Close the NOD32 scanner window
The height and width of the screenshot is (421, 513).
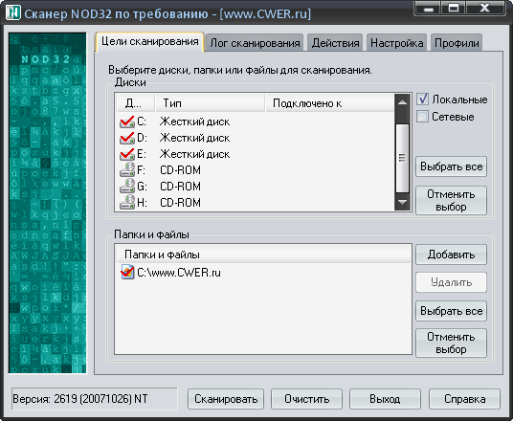tap(484, 8)
